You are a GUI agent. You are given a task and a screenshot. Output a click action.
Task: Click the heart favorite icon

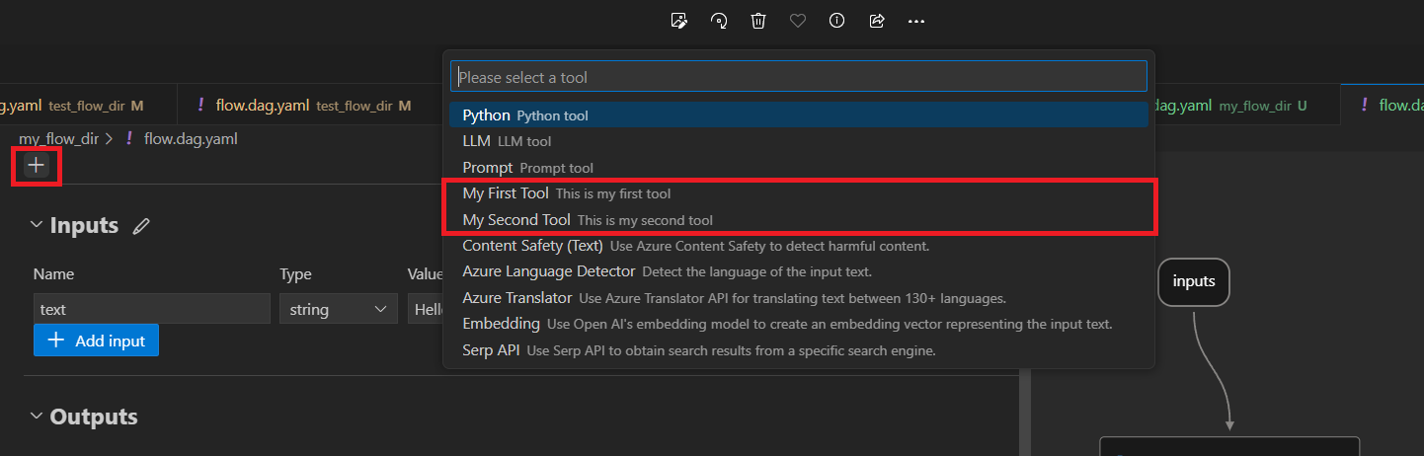tap(798, 21)
